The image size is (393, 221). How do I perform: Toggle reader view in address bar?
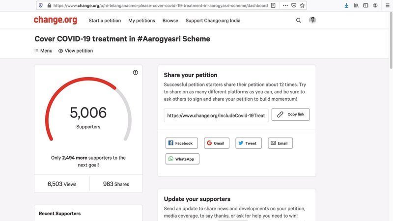click(273, 5)
